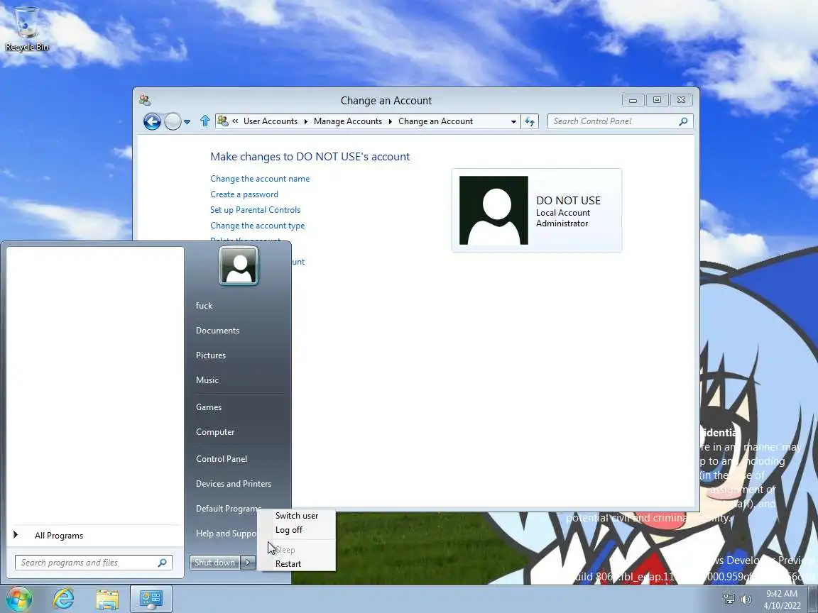Open Games from the Start menu
818x613 pixels.
pos(209,407)
